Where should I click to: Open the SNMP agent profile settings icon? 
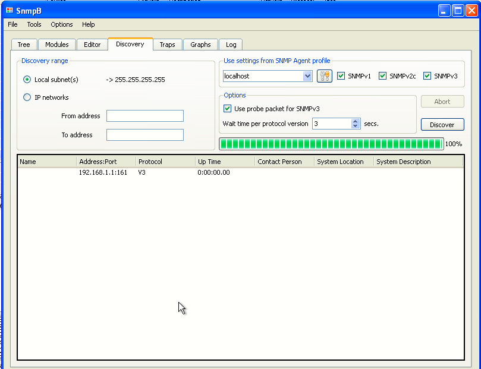tap(324, 76)
